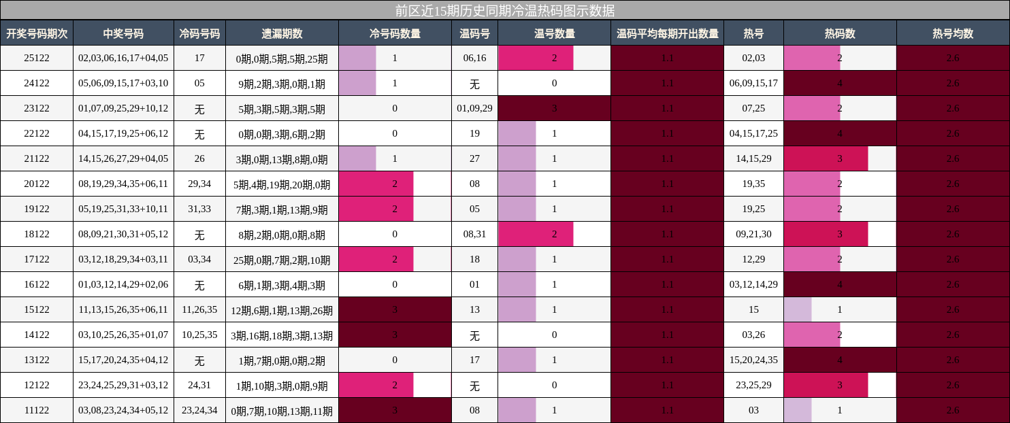1010x423 pixels.
Task: Click winning numbers 03,12,18,29,34+03,11
Action: pos(123,260)
